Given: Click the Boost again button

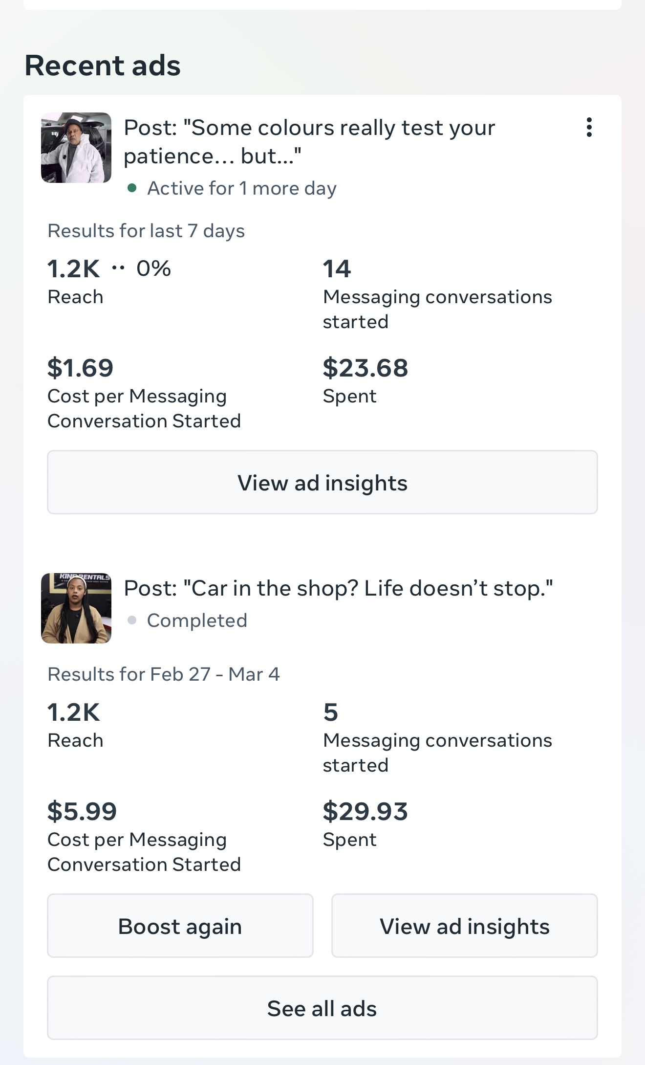Looking at the screenshot, I should click(x=180, y=926).
